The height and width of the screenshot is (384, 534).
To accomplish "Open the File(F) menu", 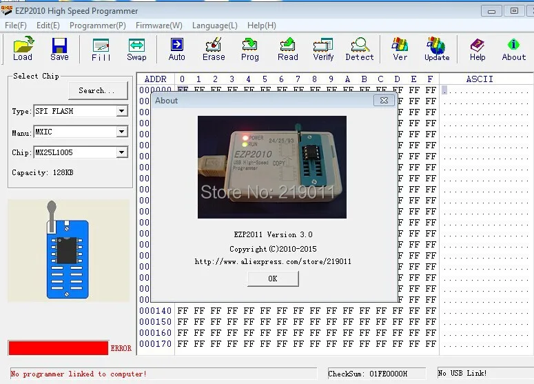I will 16,26.
